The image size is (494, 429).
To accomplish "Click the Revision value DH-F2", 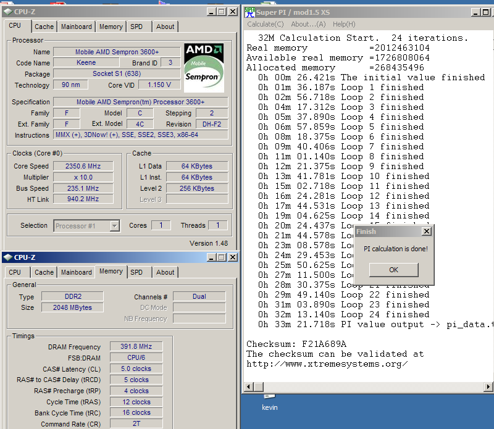I will click(212, 124).
